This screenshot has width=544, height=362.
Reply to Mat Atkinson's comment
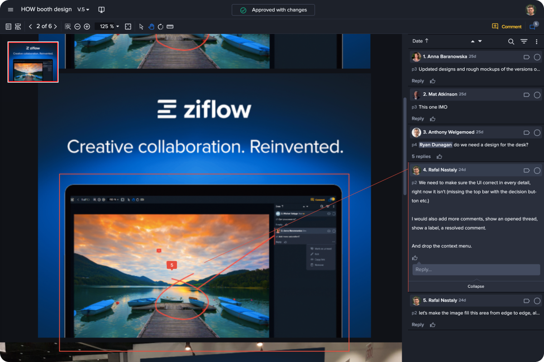[x=417, y=118]
